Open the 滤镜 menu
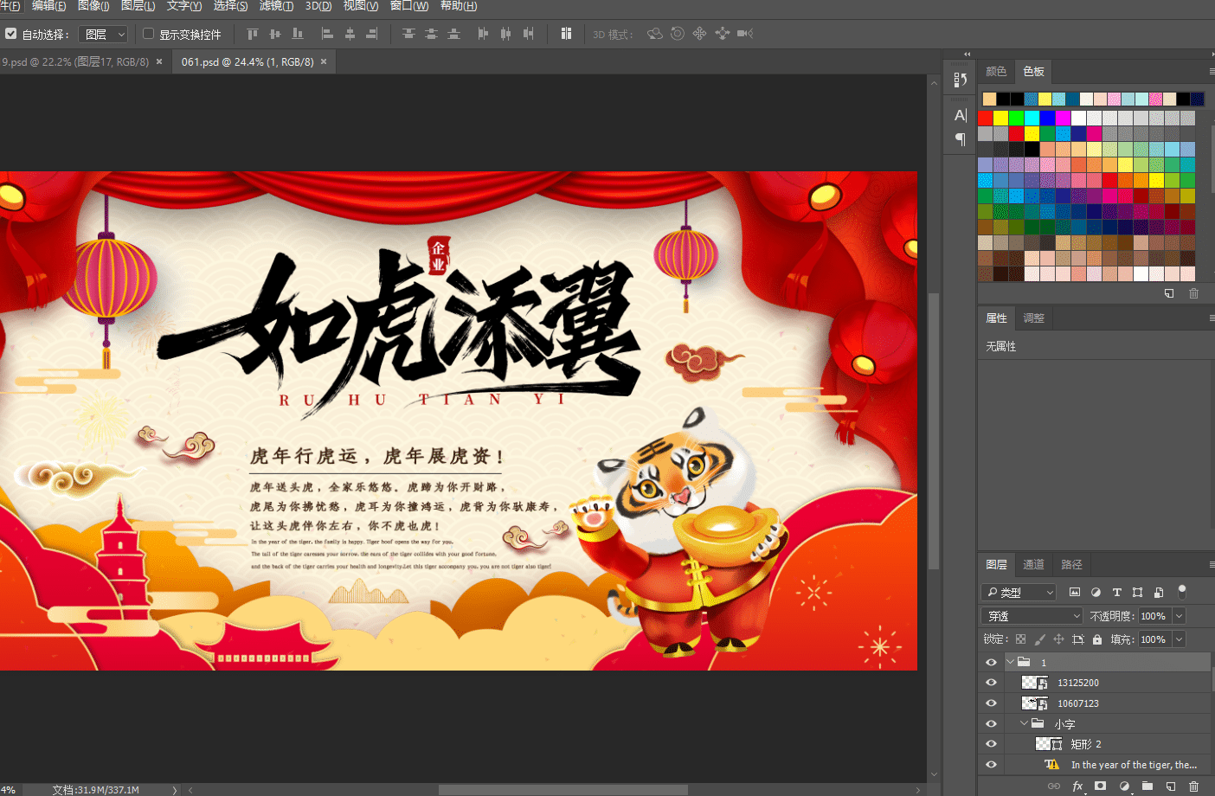This screenshot has height=796, width=1215. point(277,6)
